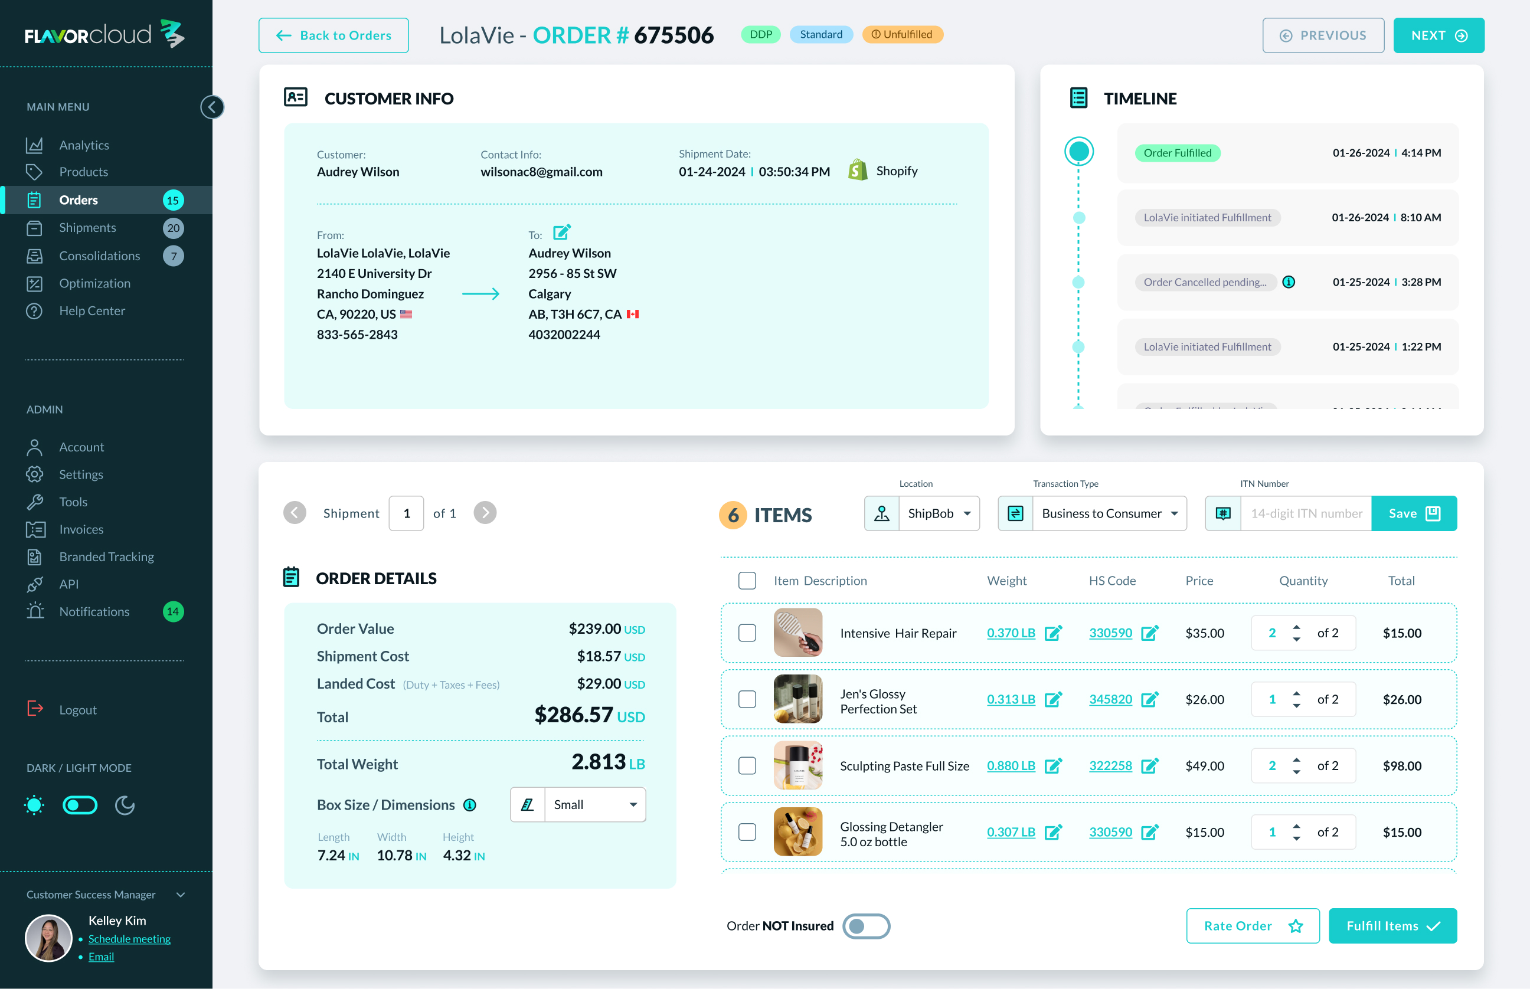Check Jen's Glossy Perfection Set item

(x=747, y=699)
